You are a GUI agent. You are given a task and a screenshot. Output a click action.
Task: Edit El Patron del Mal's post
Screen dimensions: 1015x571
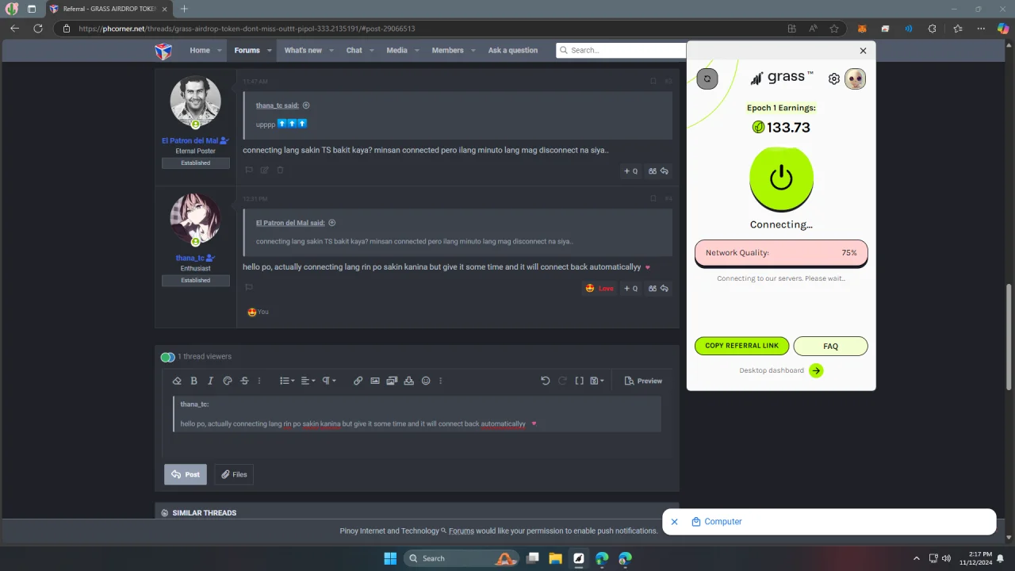pos(264,170)
